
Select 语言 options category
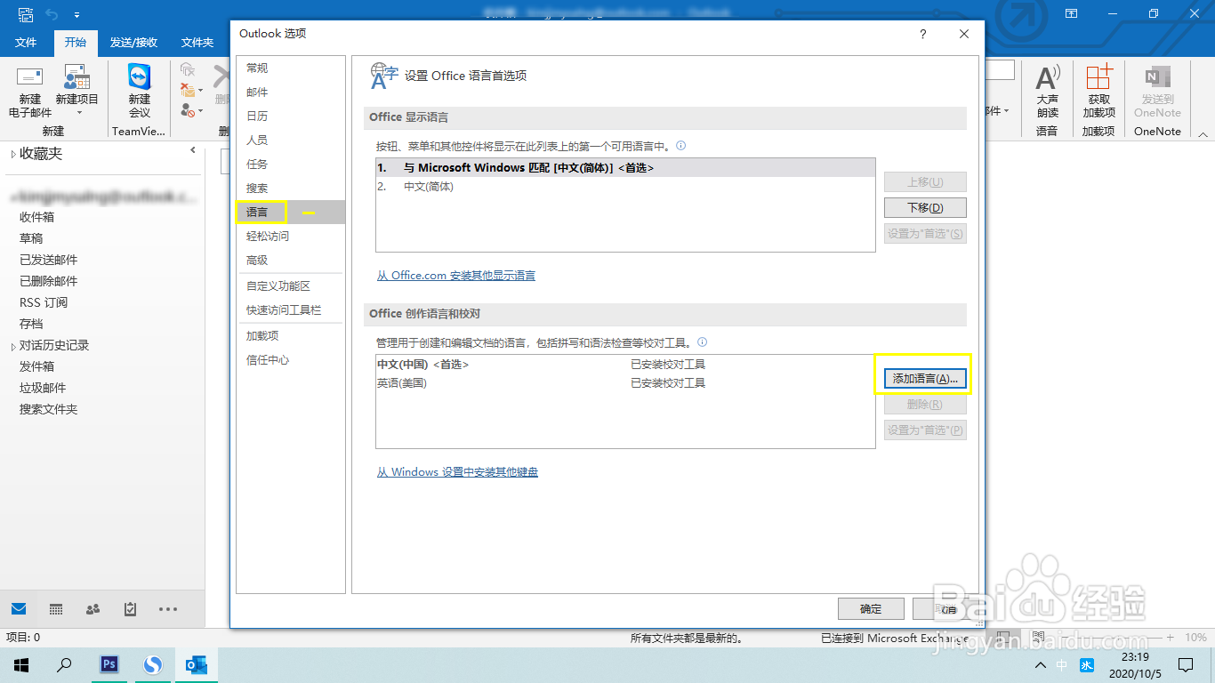[290, 213]
